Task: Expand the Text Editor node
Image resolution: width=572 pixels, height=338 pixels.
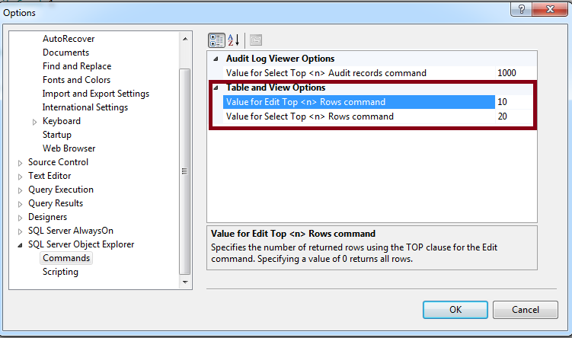Action: (x=21, y=177)
